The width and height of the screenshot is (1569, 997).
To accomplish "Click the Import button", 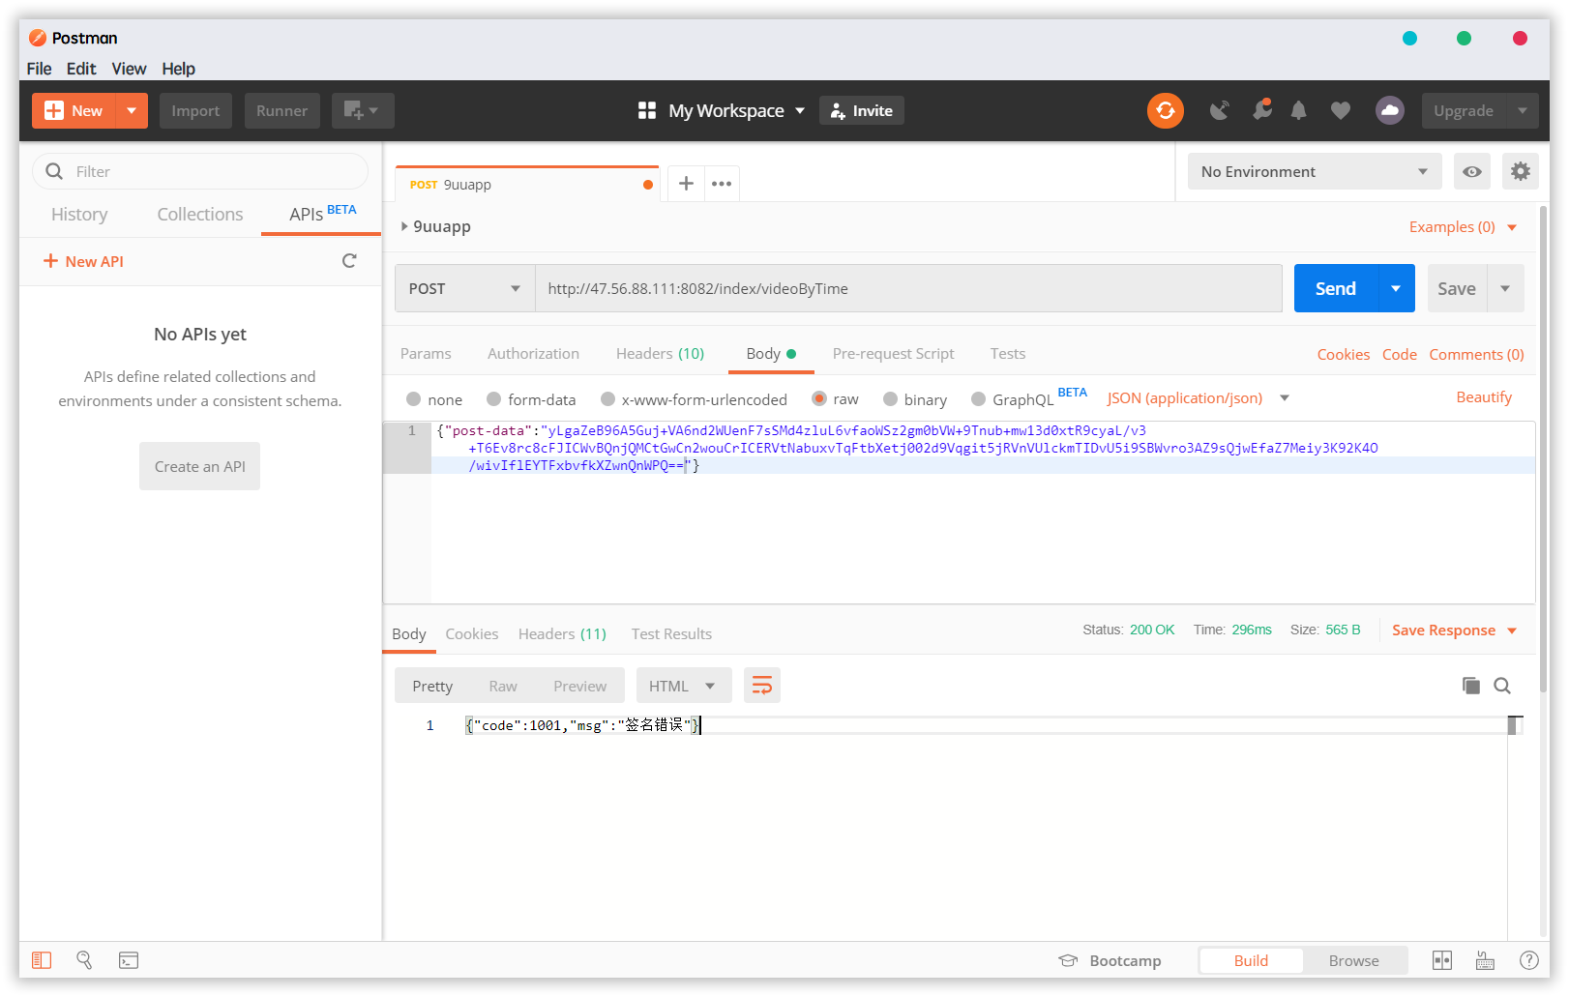I will 195,110.
